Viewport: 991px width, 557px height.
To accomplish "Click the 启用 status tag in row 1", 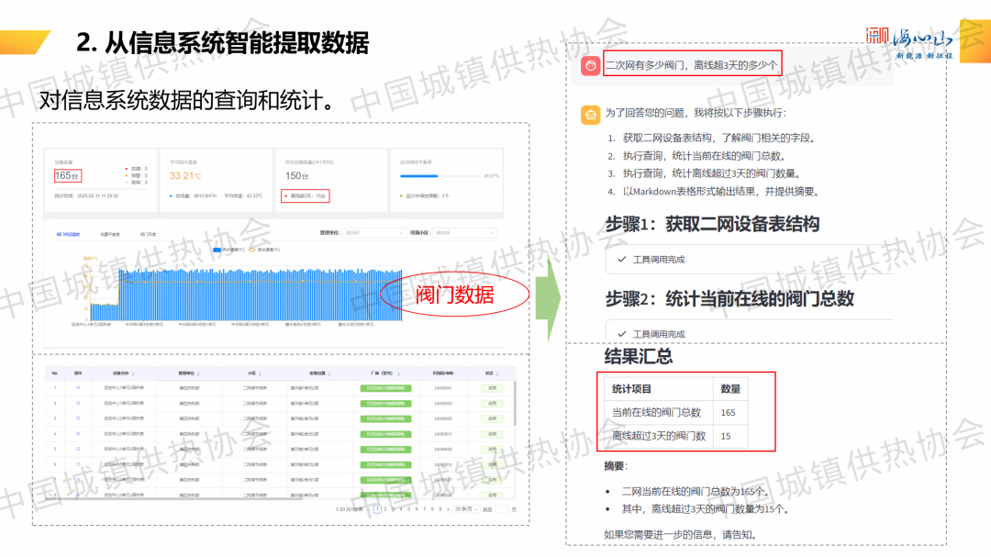I will coord(493,388).
